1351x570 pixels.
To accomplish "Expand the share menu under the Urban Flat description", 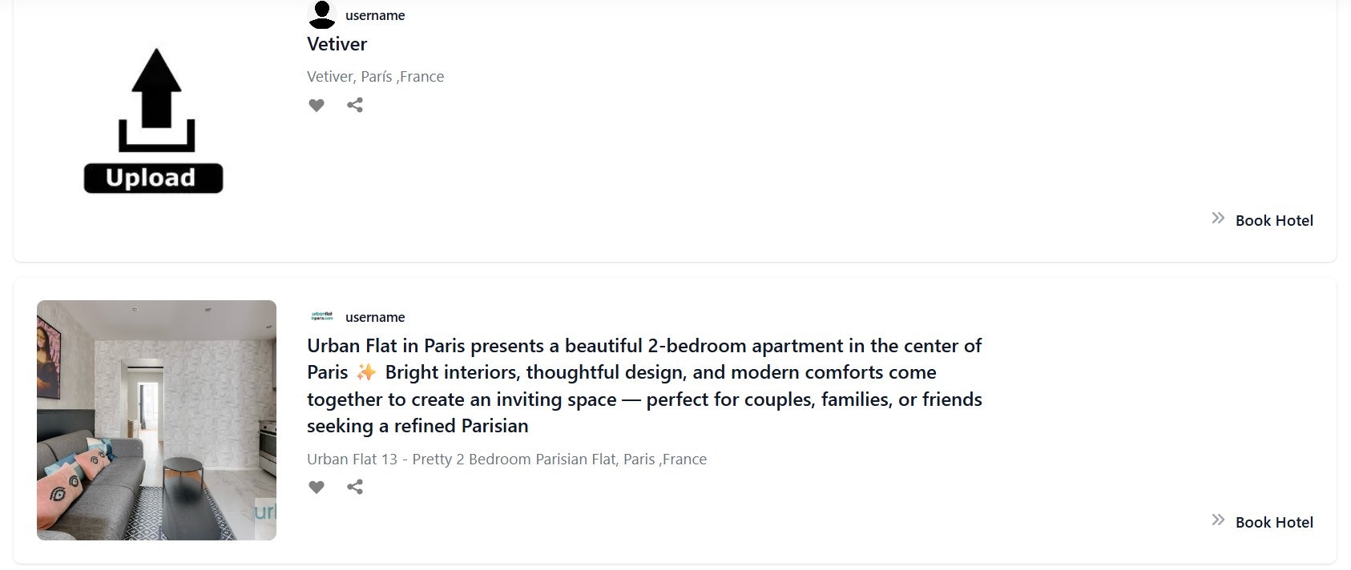I will (x=355, y=487).
